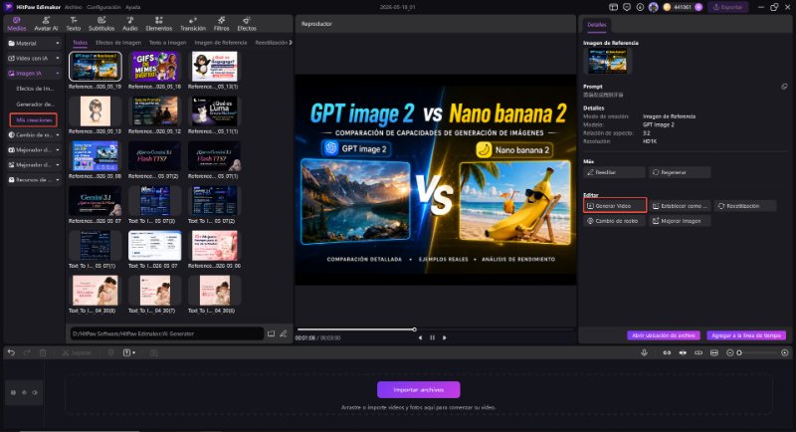Screen dimensions: 796x432
Task: Select the Texto tool
Action: (74, 24)
